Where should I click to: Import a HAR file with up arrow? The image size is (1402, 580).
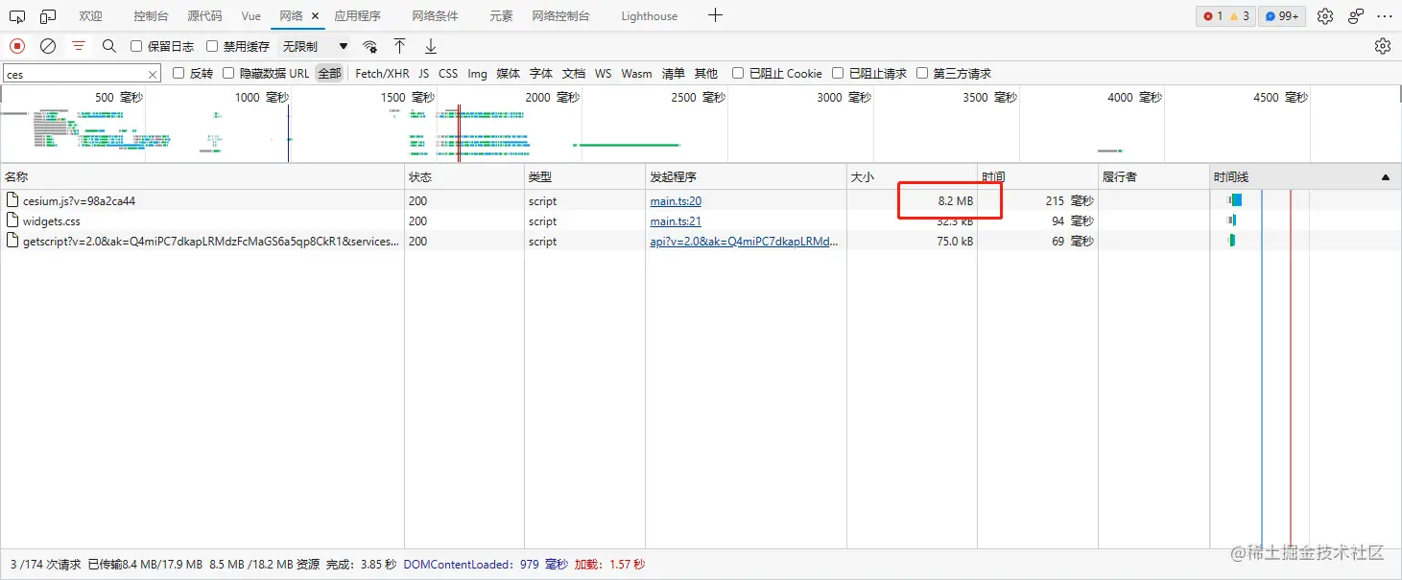[x=400, y=46]
